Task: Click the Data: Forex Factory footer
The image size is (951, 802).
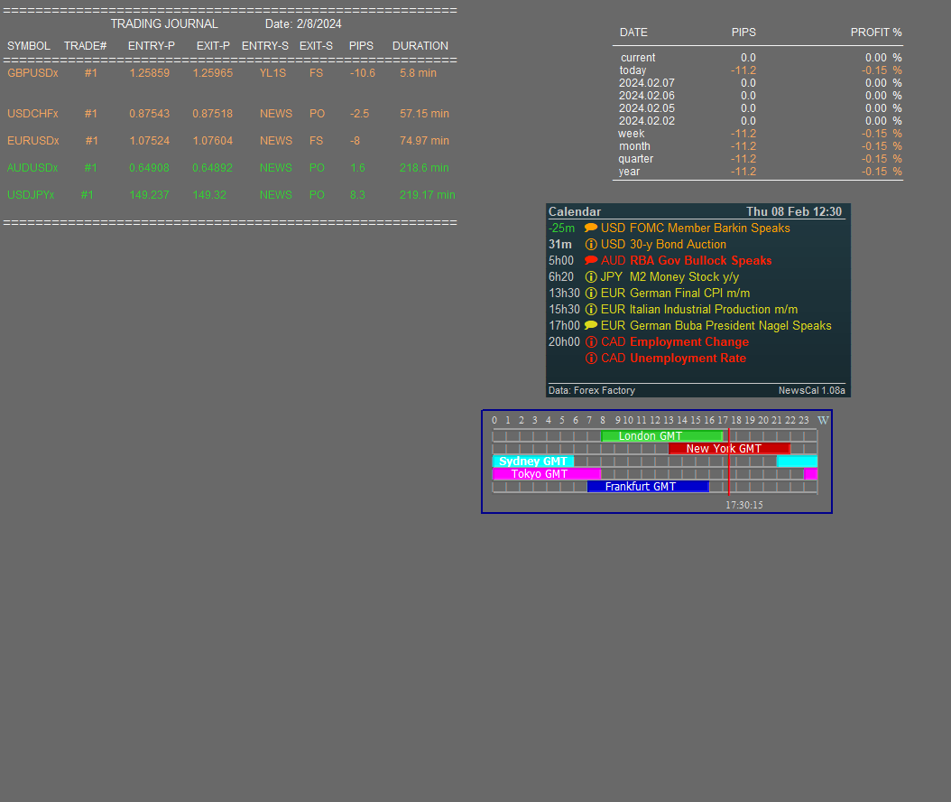Action: coord(591,390)
